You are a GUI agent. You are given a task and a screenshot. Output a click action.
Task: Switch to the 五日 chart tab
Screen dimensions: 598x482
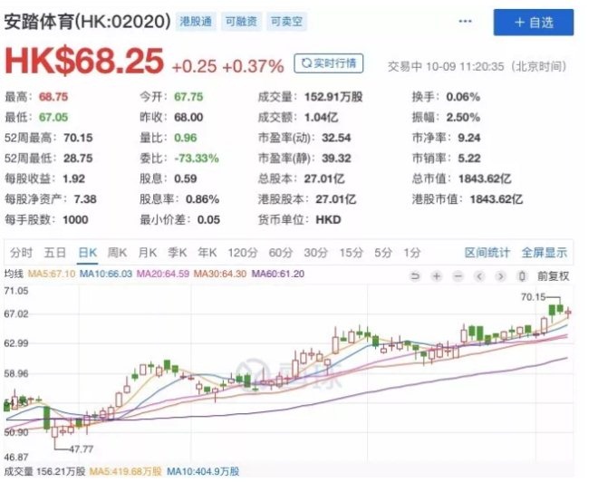55,253
